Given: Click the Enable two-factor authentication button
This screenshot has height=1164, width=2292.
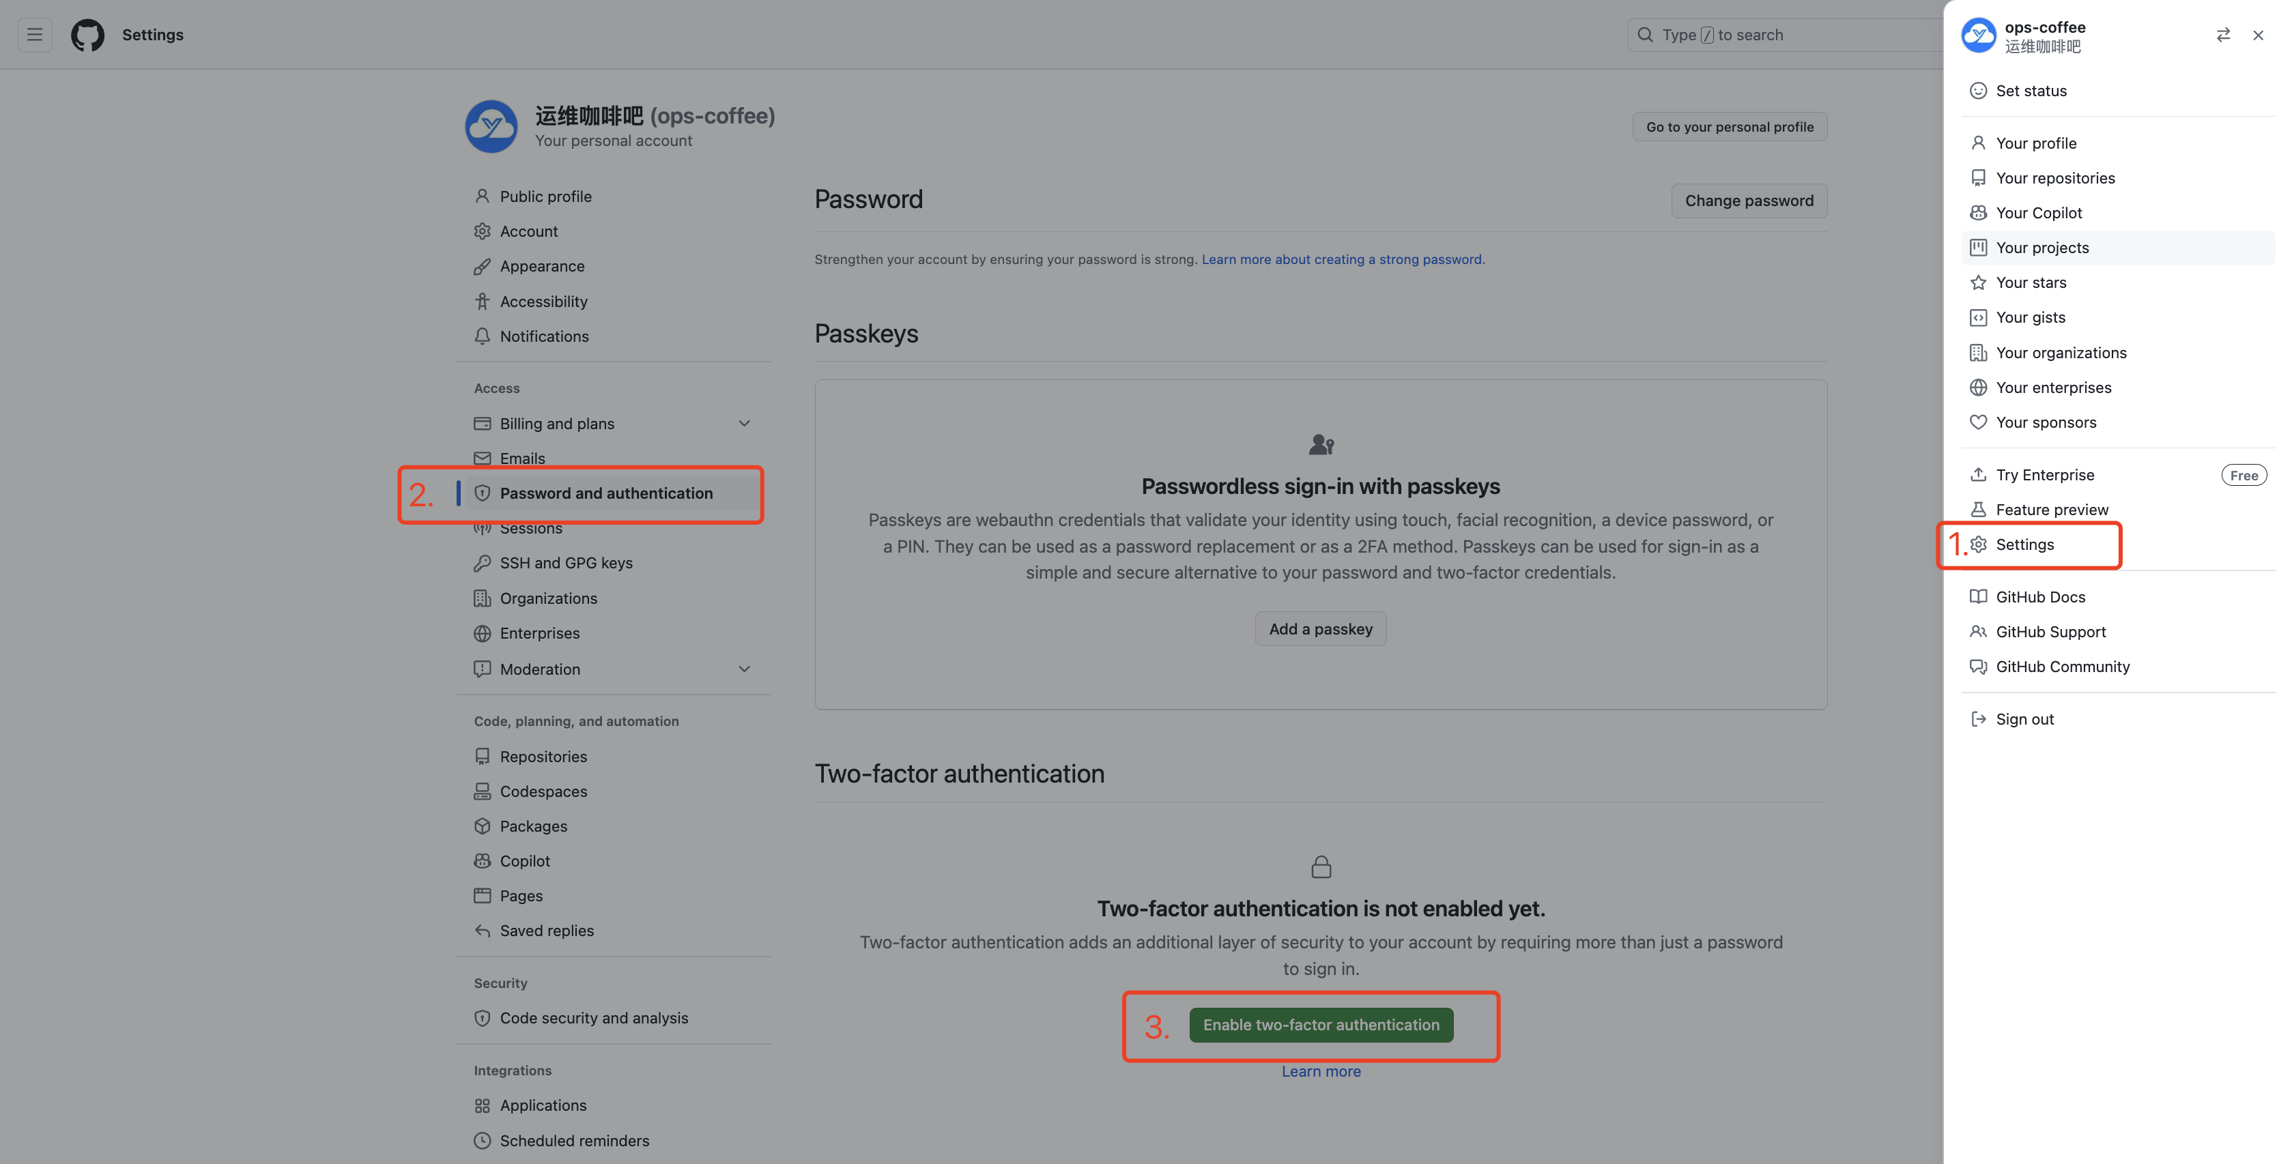Looking at the screenshot, I should (x=1320, y=1024).
